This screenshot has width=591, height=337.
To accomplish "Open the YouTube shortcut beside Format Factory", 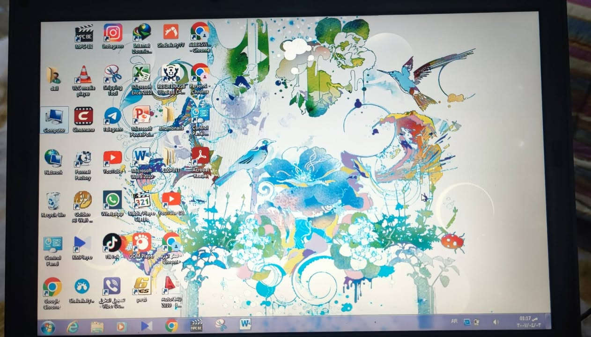I will [x=112, y=162].
